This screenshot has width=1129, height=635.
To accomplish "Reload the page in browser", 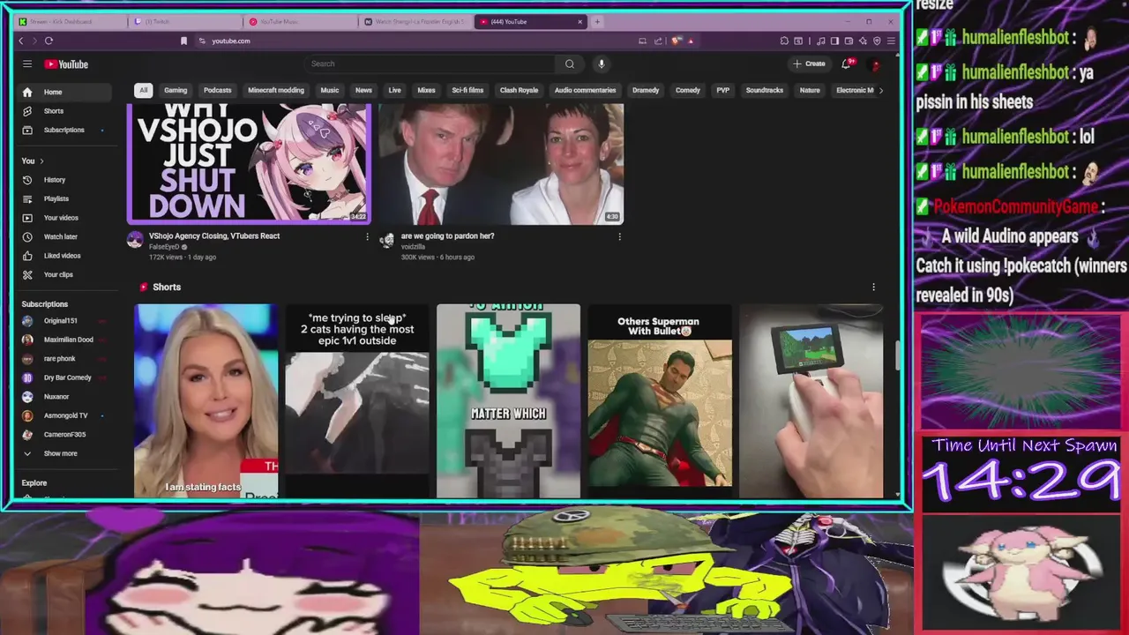I will (x=49, y=41).
